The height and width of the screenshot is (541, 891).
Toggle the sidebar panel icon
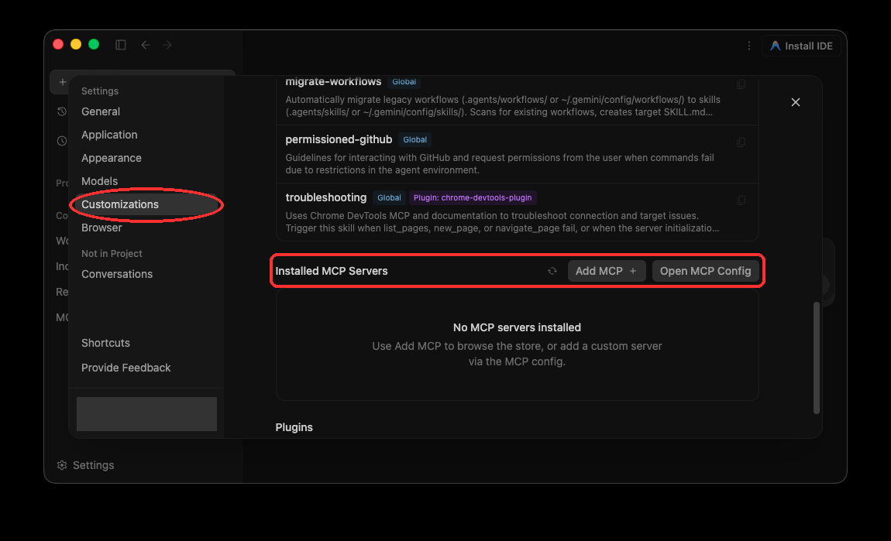pos(120,45)
